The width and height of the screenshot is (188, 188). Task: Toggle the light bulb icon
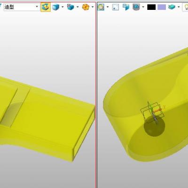(186, 7)
